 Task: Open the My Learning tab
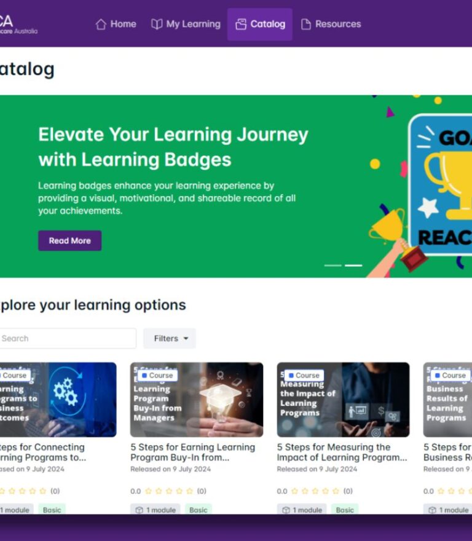(x=186, y=25)
